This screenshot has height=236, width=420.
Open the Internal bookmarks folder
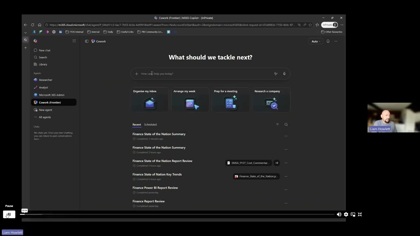tap(94, 32)
